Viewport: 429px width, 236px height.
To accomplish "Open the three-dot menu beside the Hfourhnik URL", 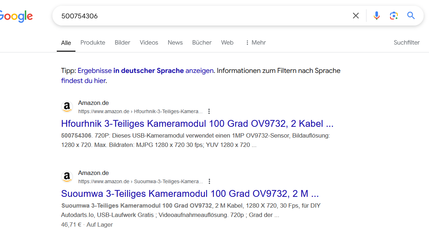I will tap(209, 111).
